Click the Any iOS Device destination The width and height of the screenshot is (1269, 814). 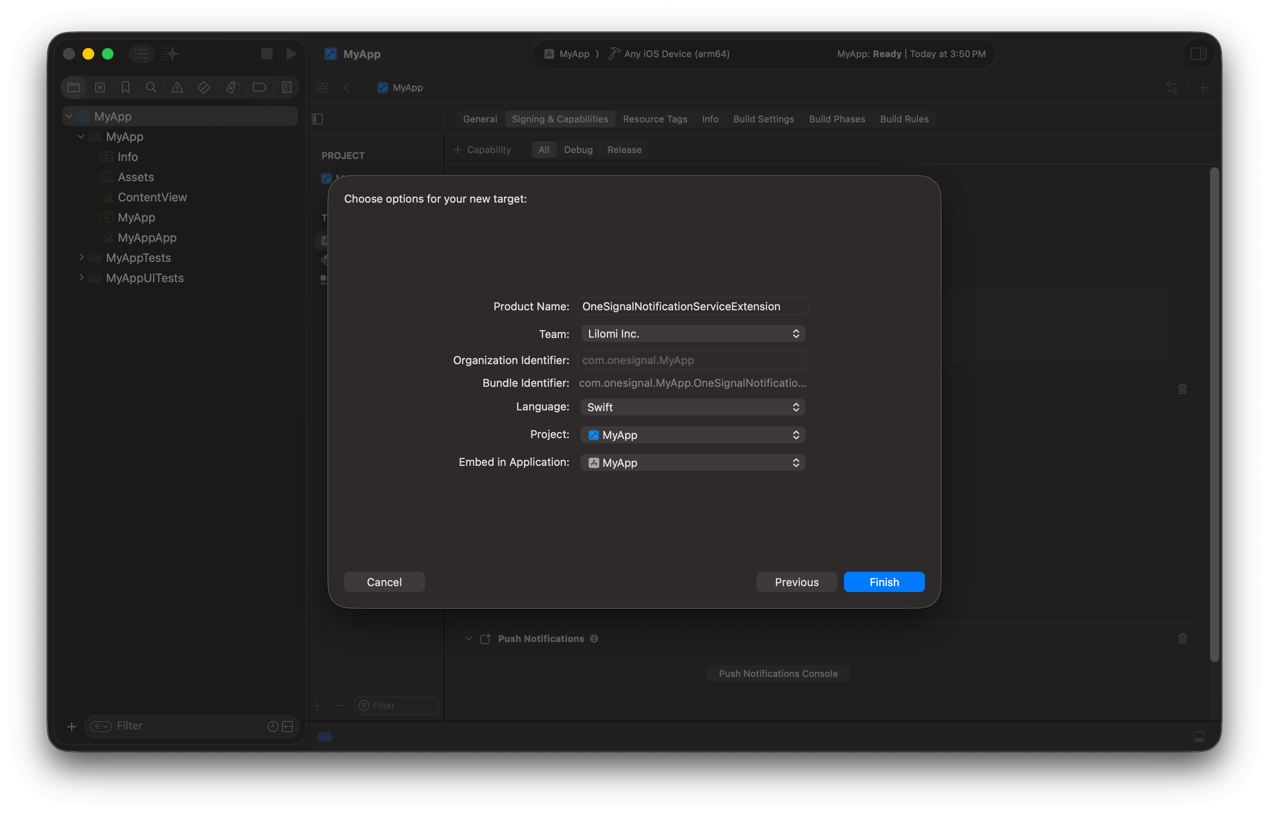pos(669,53)
